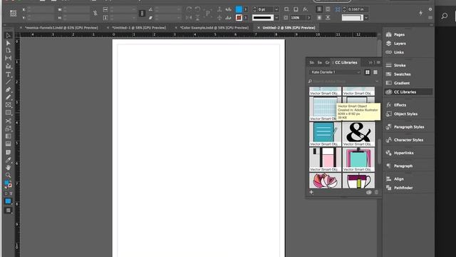This screenshot has width=456, height=257.
Task: Toggle formatting affects text button in toolbox
Action: coord(11,193)
